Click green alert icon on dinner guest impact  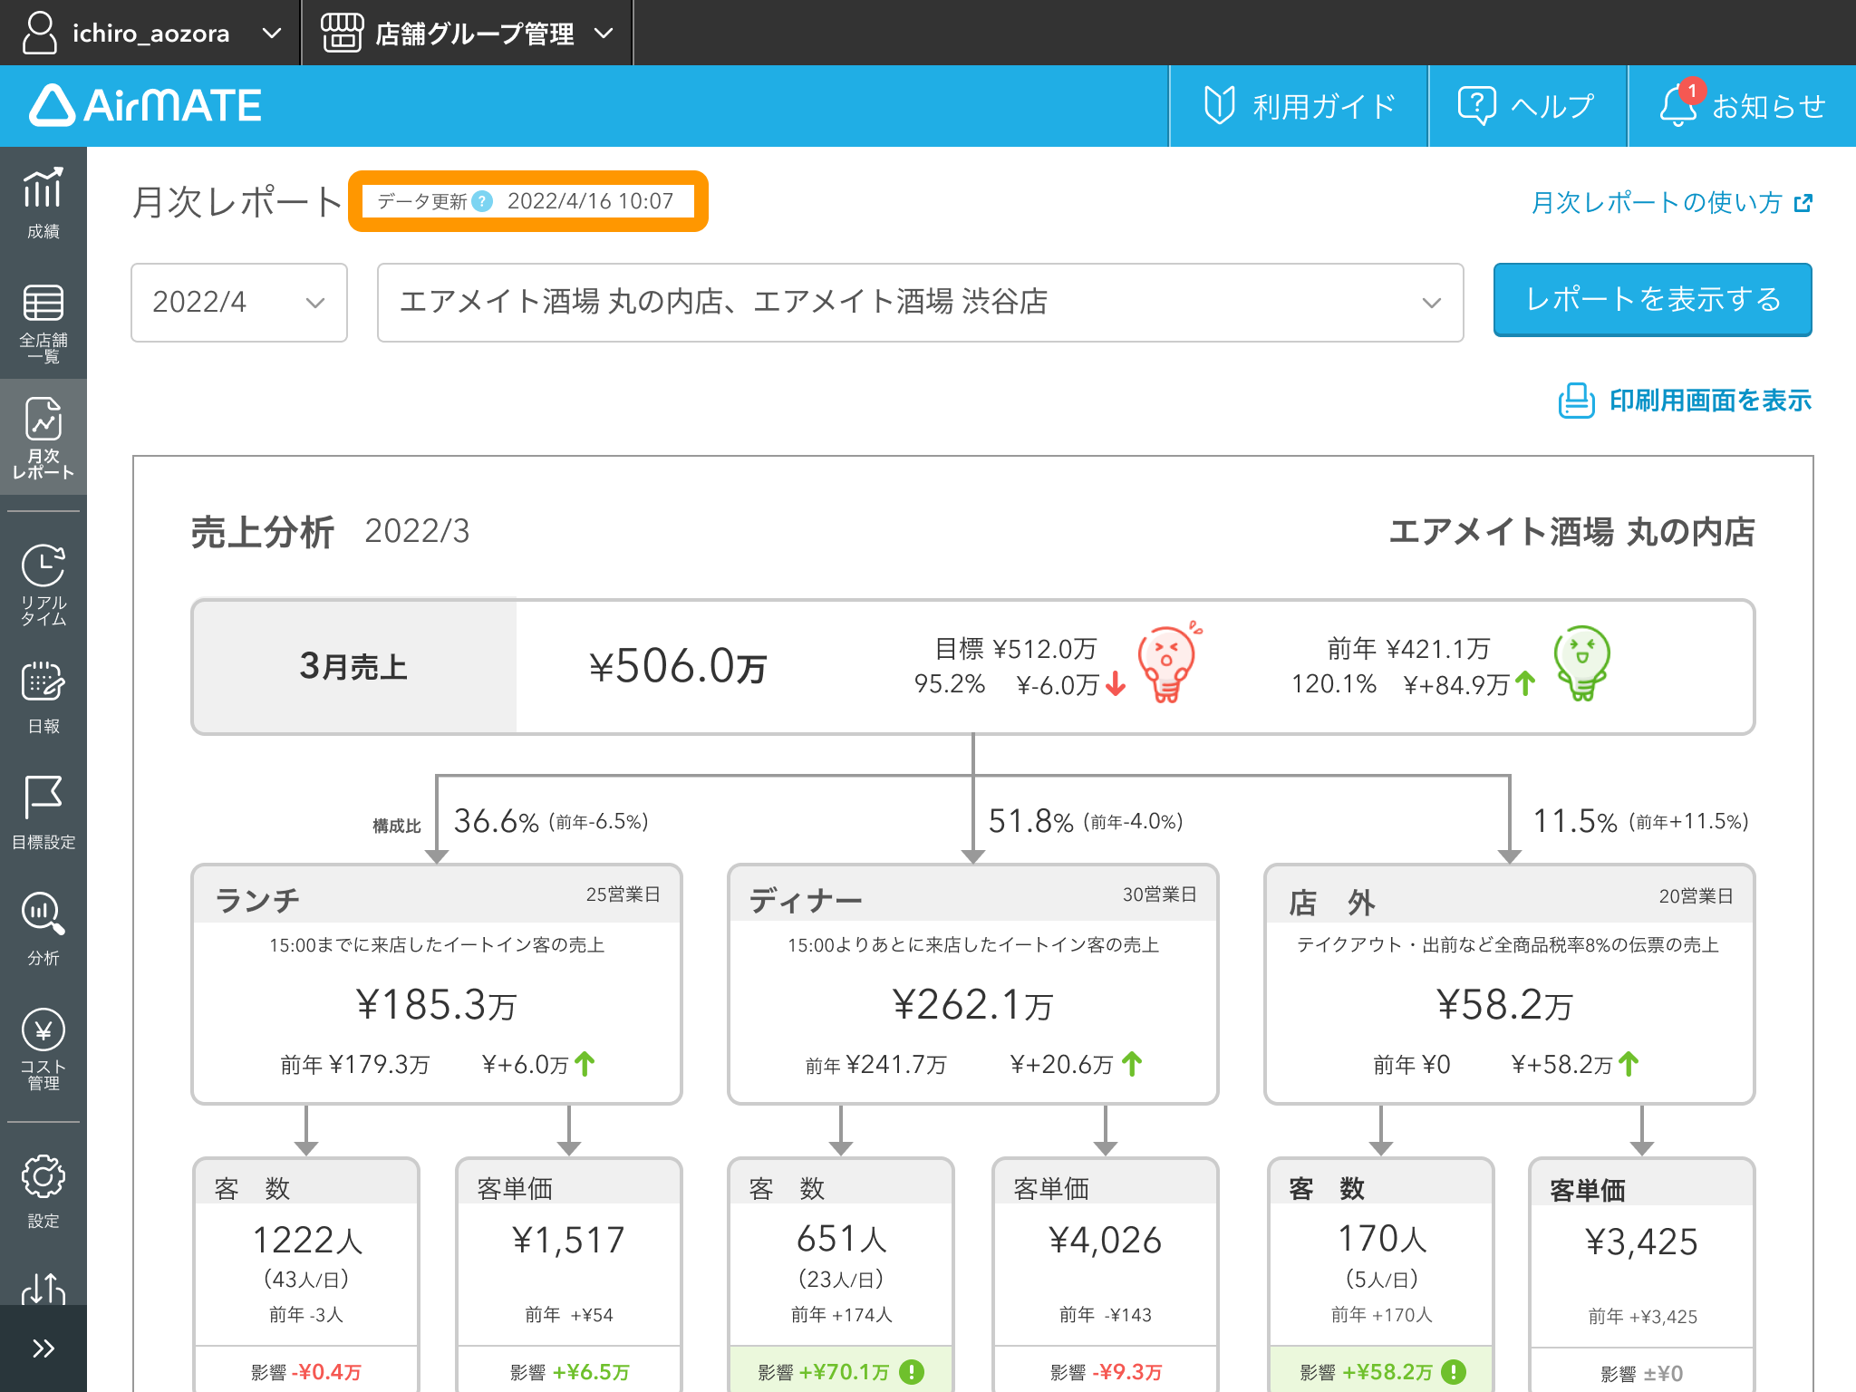(x=912, y=1372)
